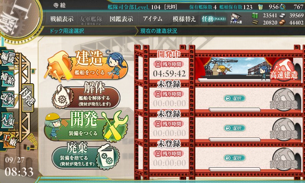
Task: Open the 戦績表示 menu item
Action: pyautogui.click(x=62, y=19)
